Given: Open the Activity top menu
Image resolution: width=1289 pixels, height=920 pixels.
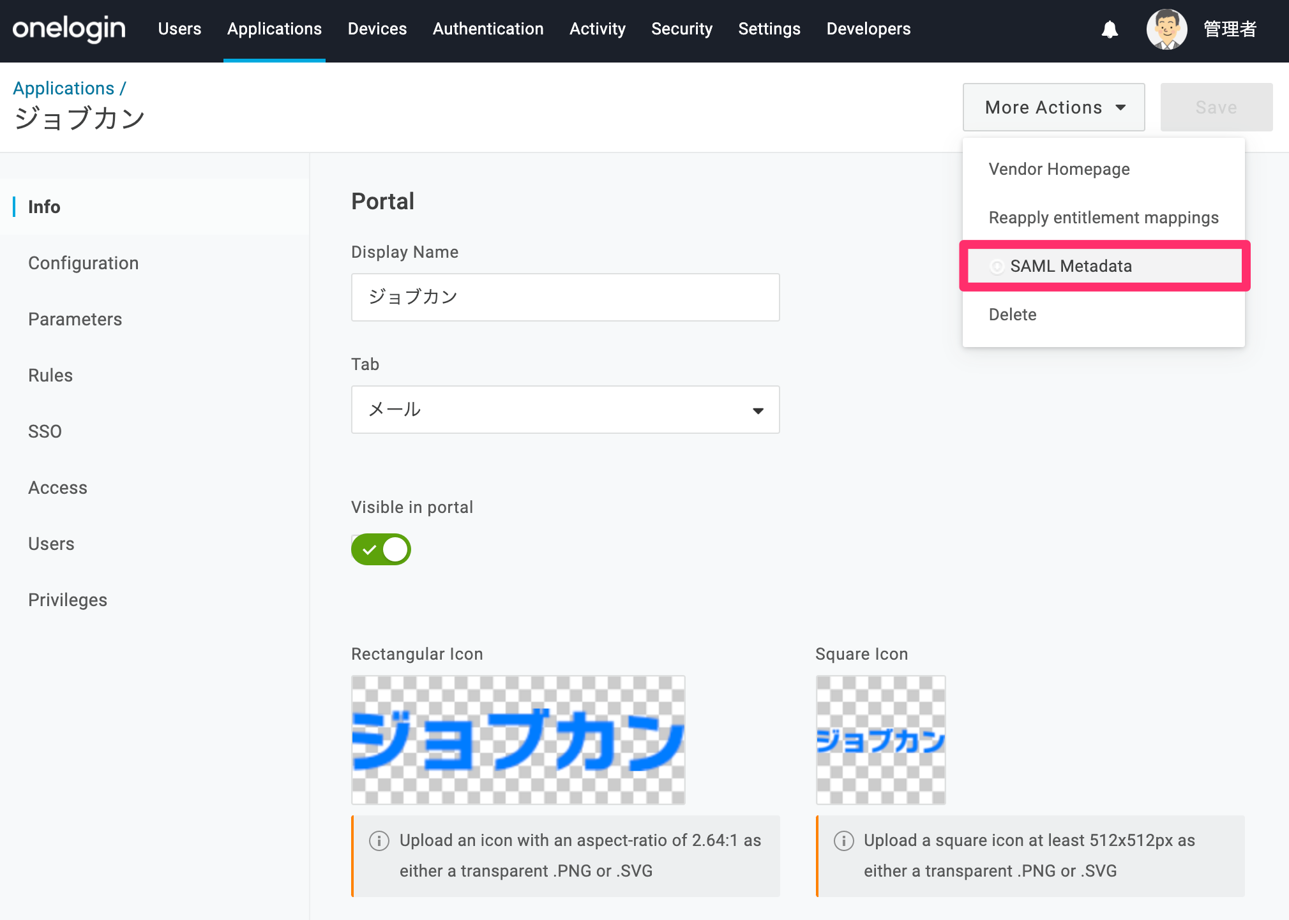Looking at the screenshot, I should 598,29.
